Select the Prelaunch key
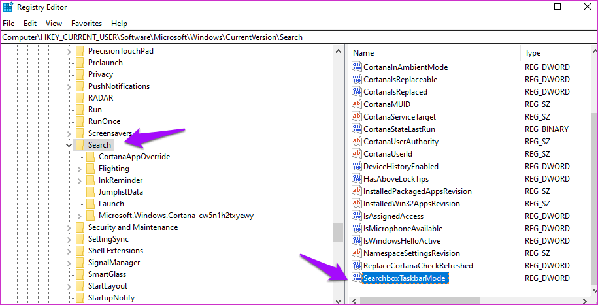The width and height of the screenshot is (598, 305). (105, 63)
